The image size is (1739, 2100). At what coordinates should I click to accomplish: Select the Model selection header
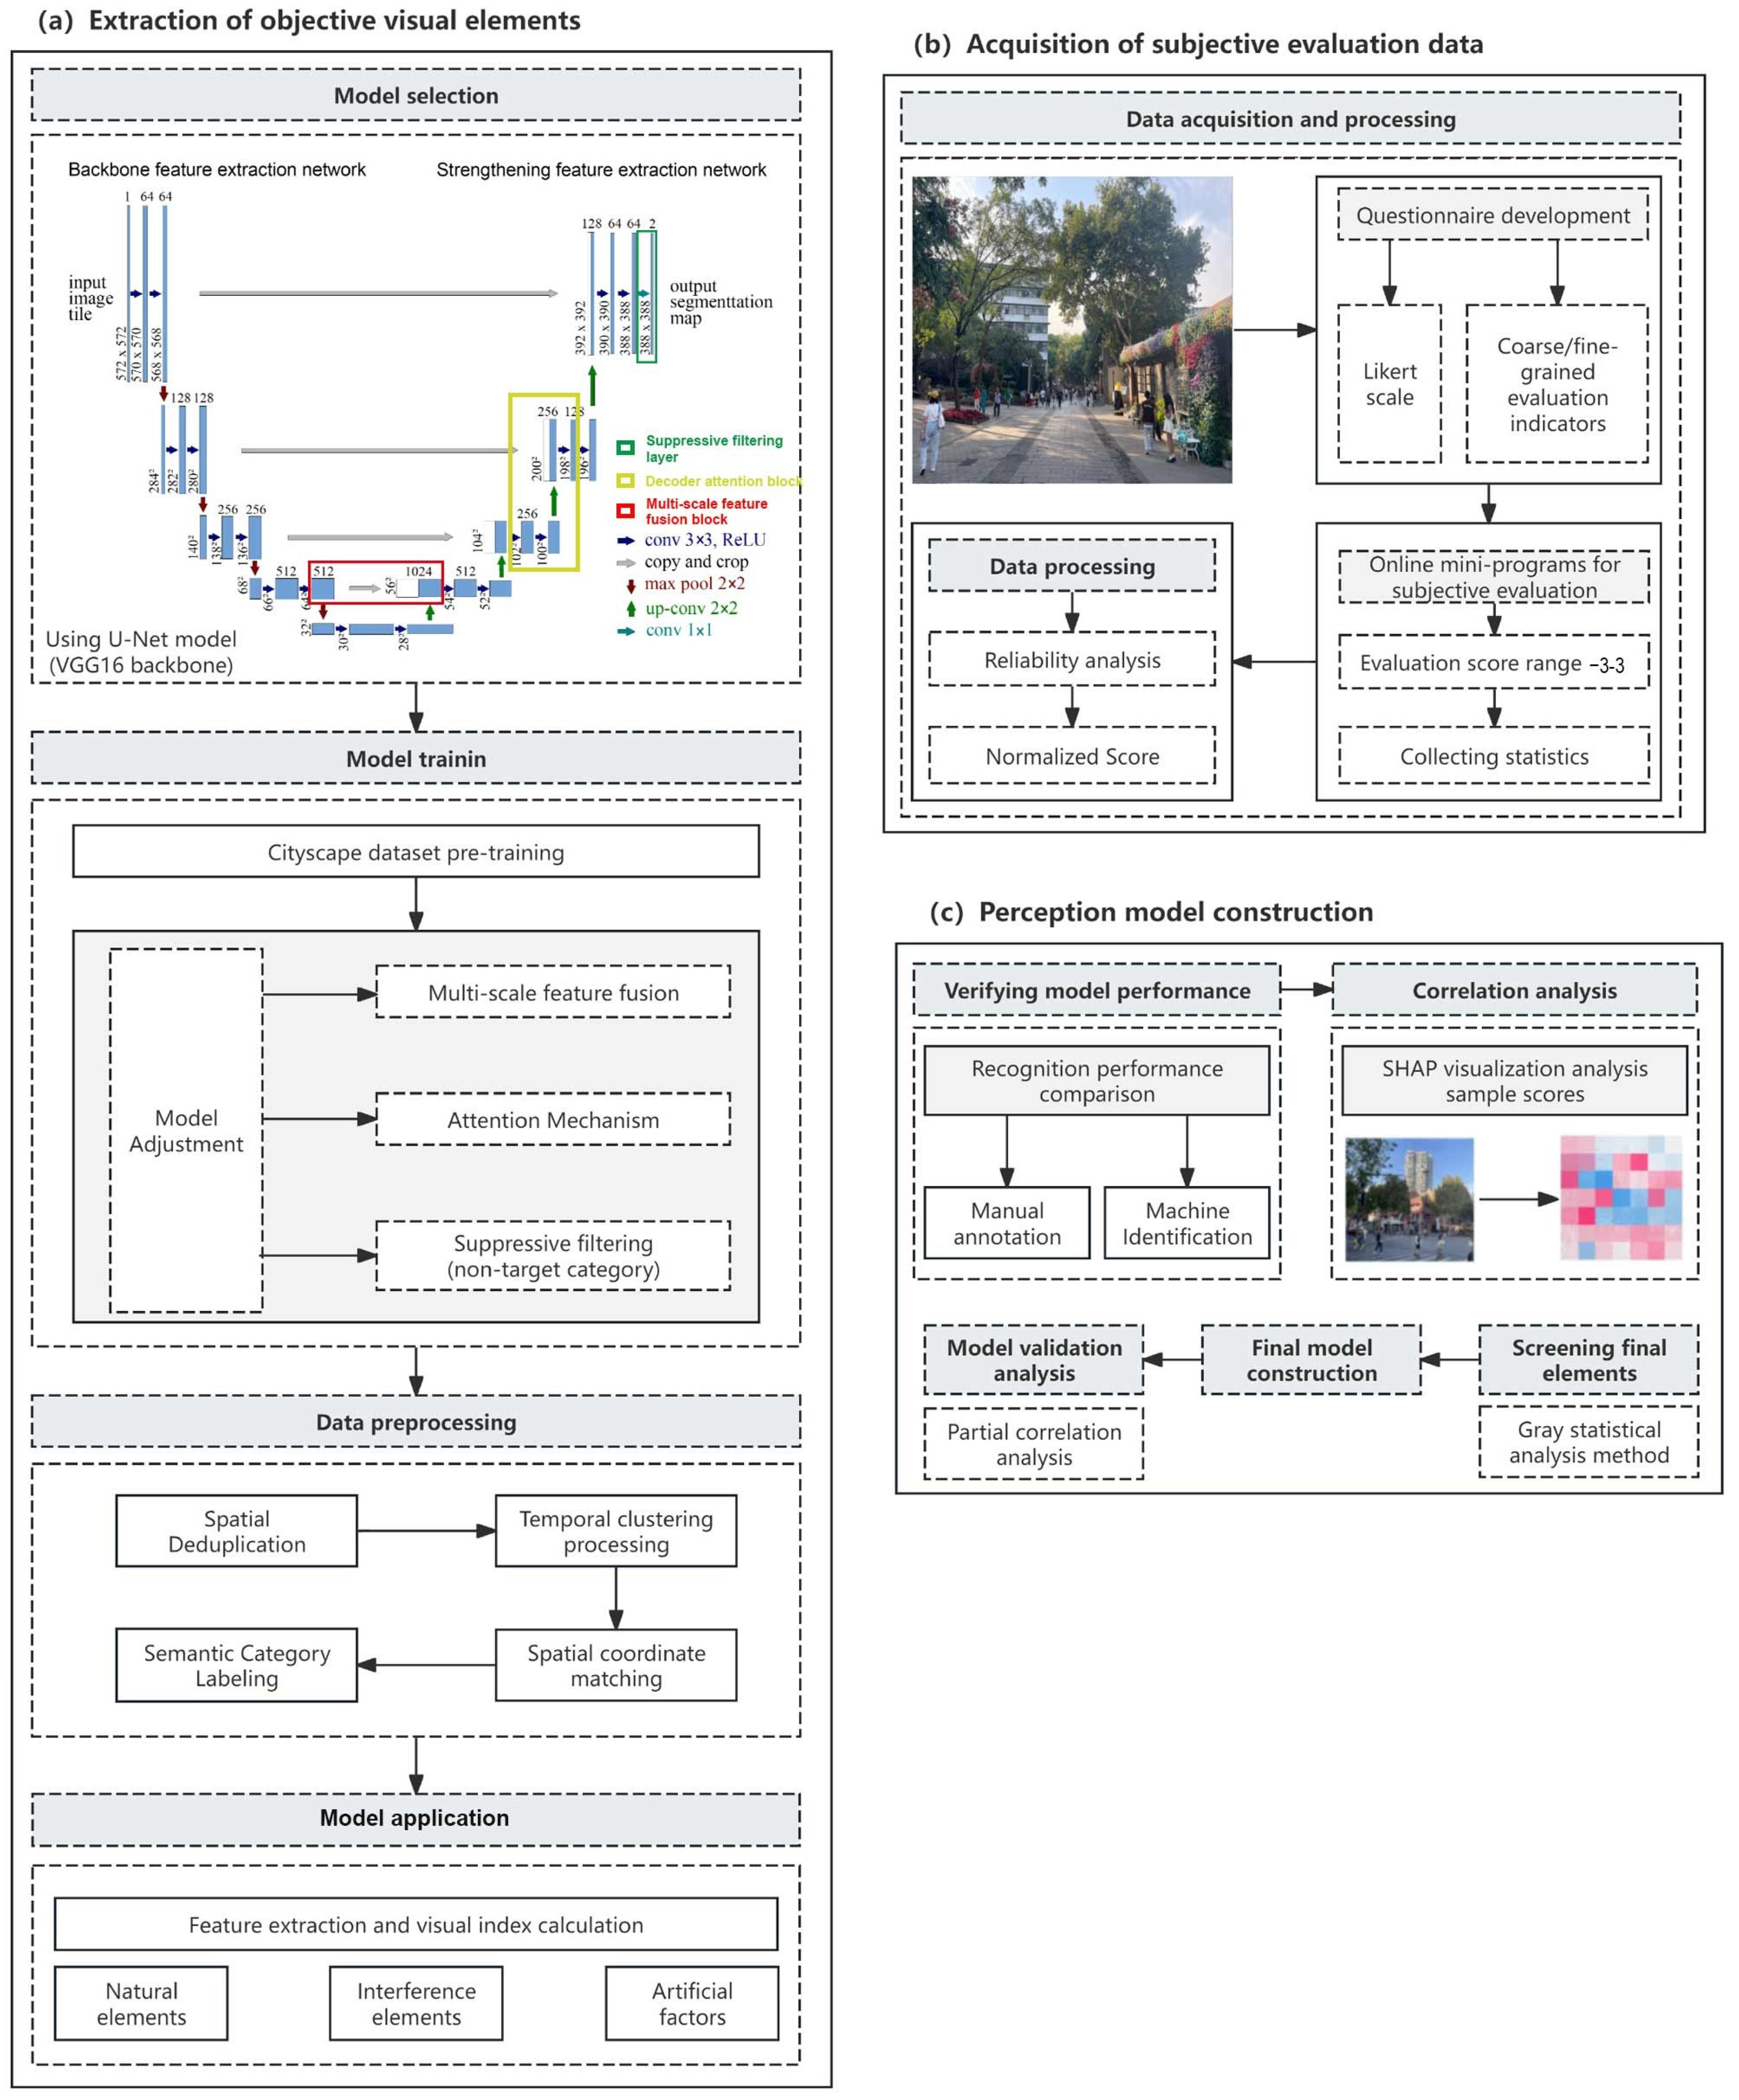[x=415, y=96]
